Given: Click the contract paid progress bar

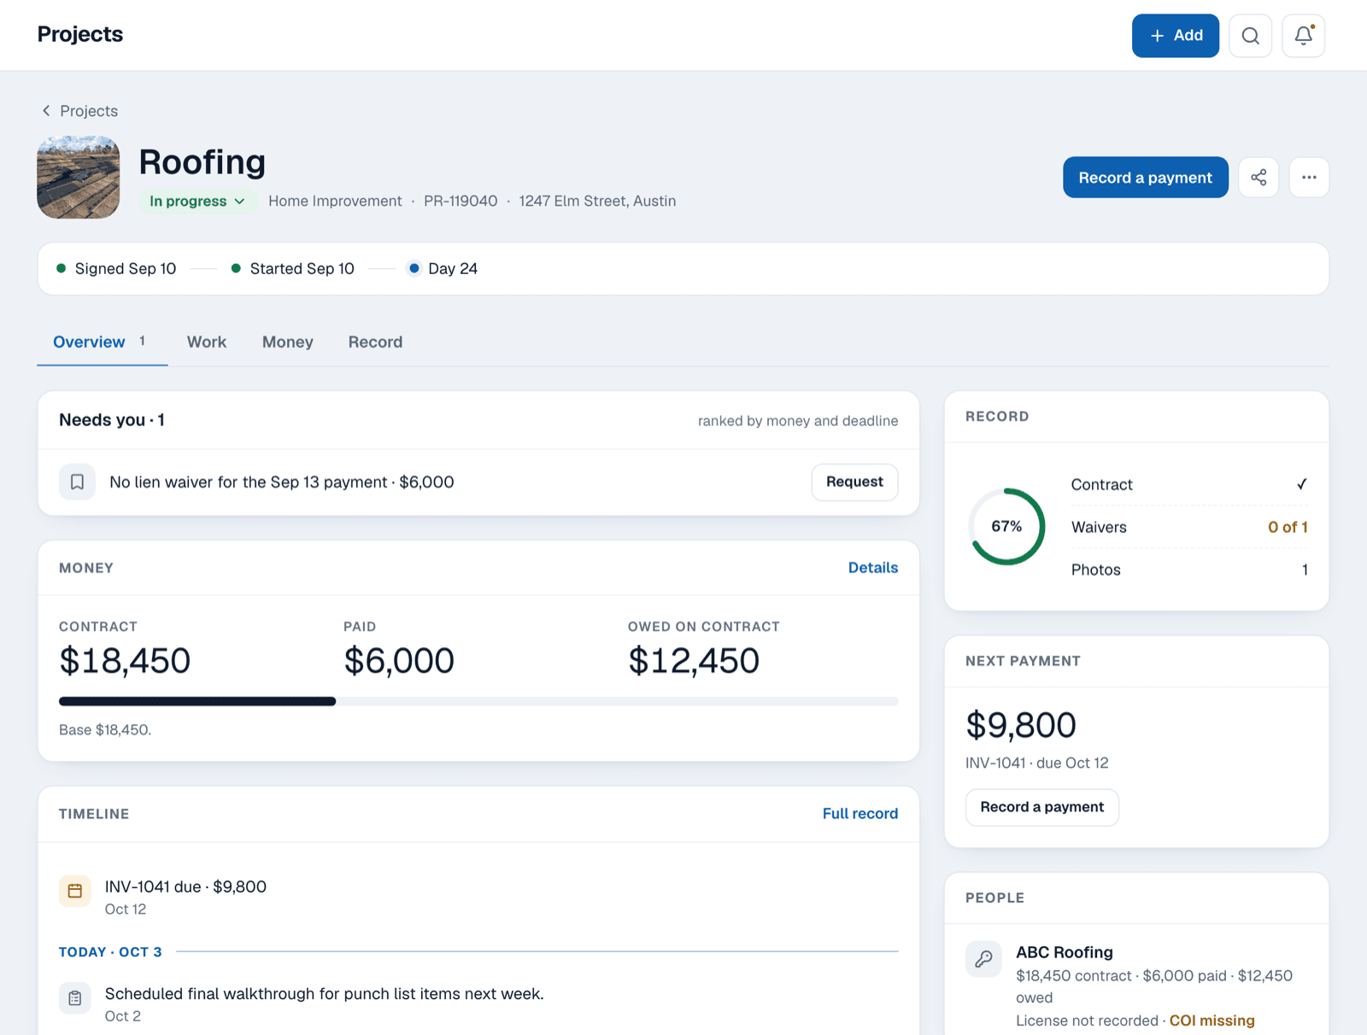Looking at the screenshot, I should click(x=478, y=701).
